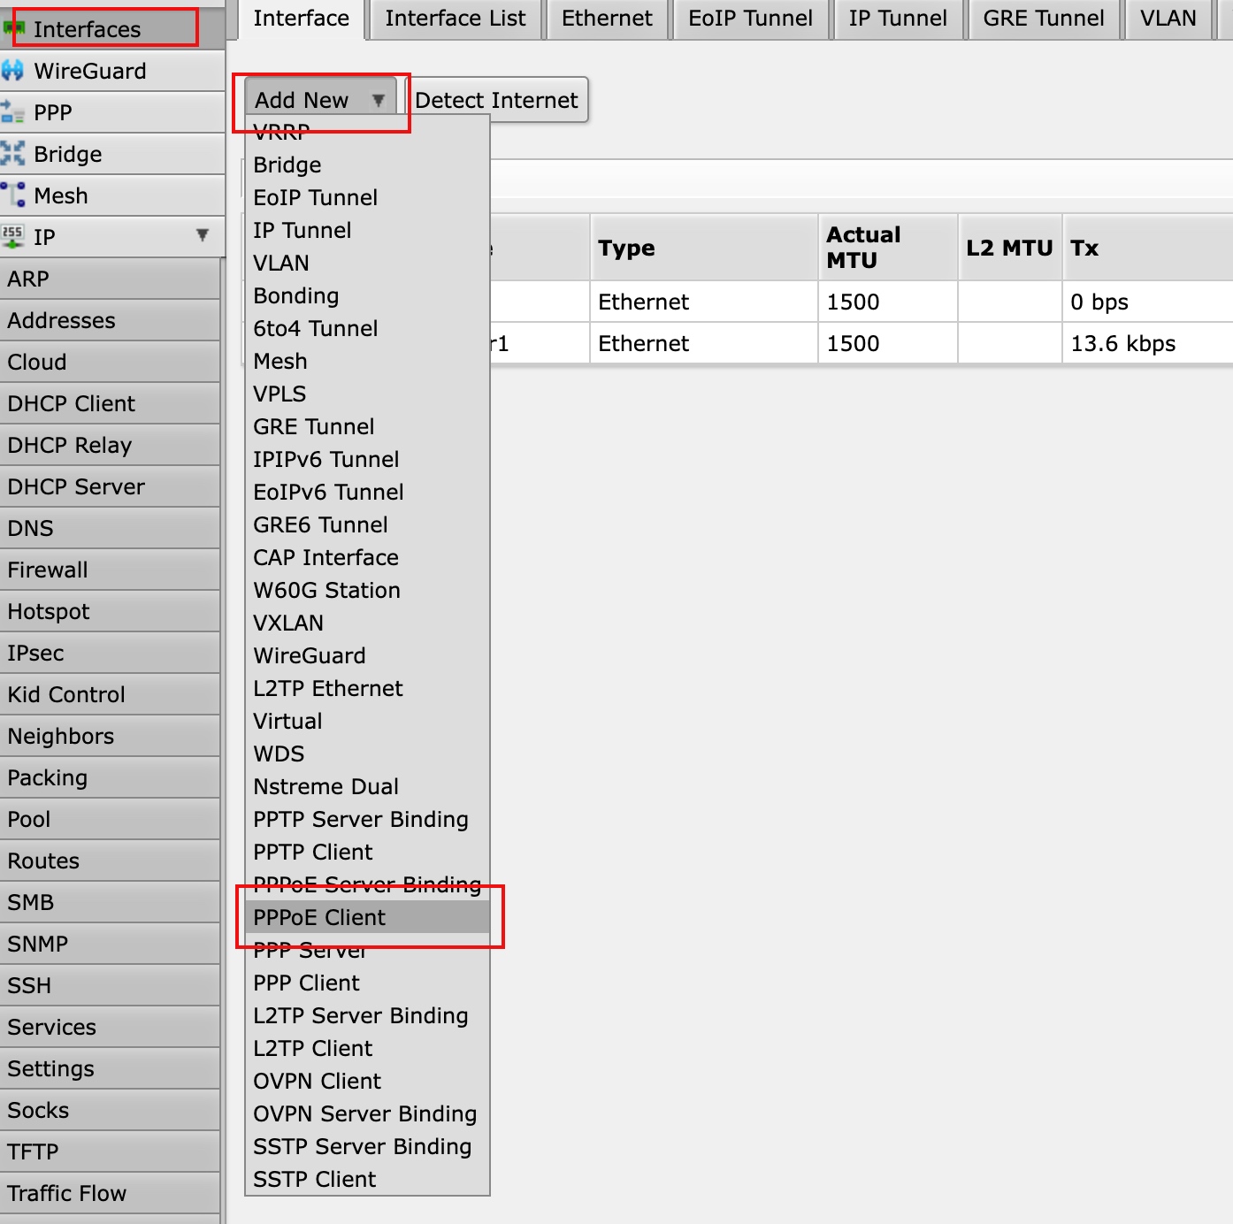The width and height of the screenshot is (1233, 1224).
Task: Click the Mesh sidebar icon
Action: coord(13,195)
